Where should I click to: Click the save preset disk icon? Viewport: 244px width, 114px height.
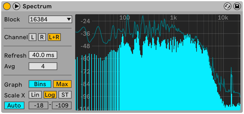coord(237,7)
